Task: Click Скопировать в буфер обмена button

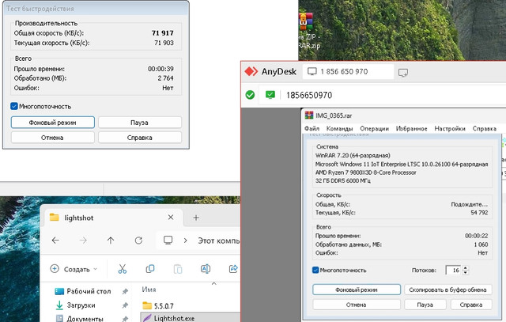Action: click(x=448, y=290)
